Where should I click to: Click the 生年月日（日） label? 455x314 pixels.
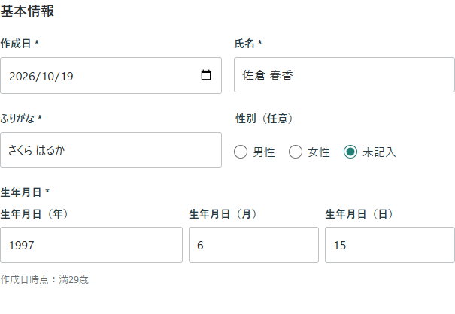[359, 214]
